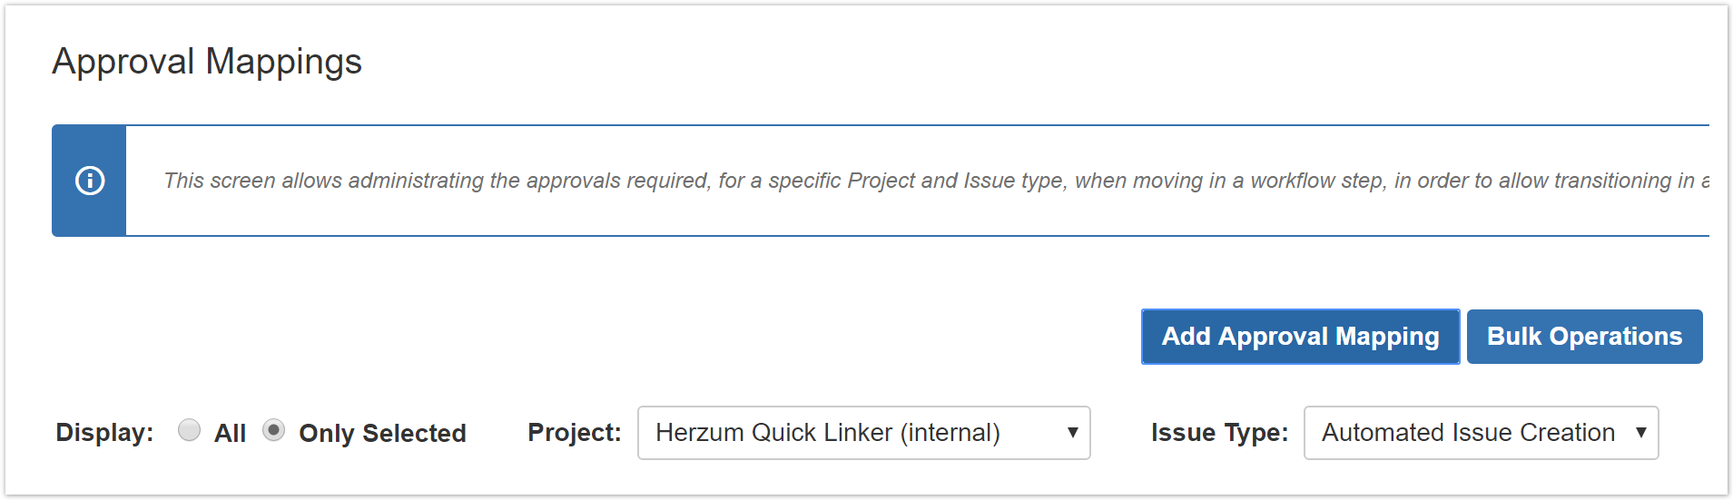Expand the Issue Type dropdown
Screen dimensions: 1733x500
click(1480, 433)
